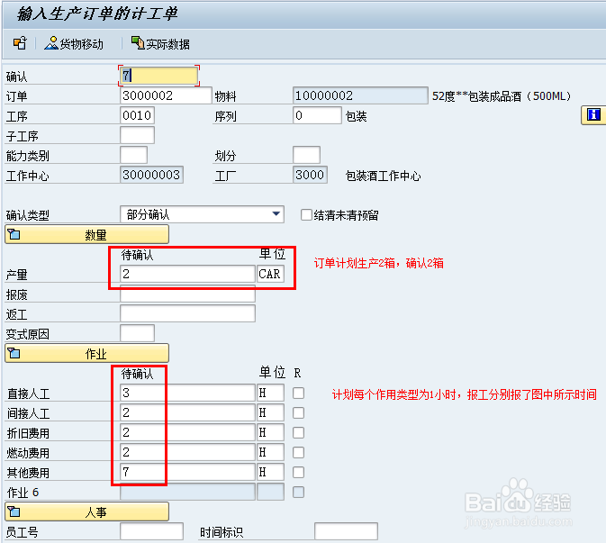The image size is (606, 543).
Task: Click the blue information icon button
Action: coord(593,115)
